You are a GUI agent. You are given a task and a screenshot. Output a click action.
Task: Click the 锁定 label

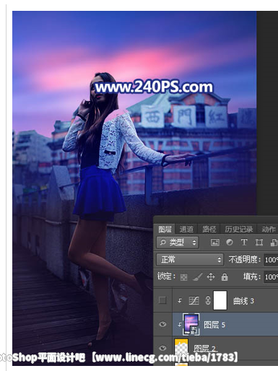click(166, 276)
